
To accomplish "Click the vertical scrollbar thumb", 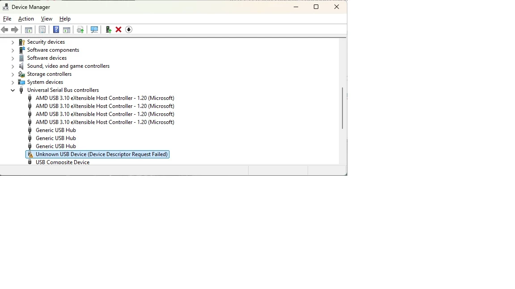I will coord(342,108).
